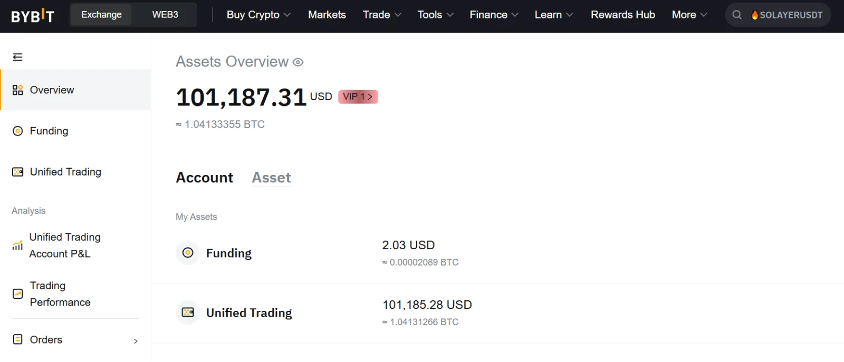The image size is (844, 362).
Task: Click the VIP 1 badge
Action: pos(358,97)
